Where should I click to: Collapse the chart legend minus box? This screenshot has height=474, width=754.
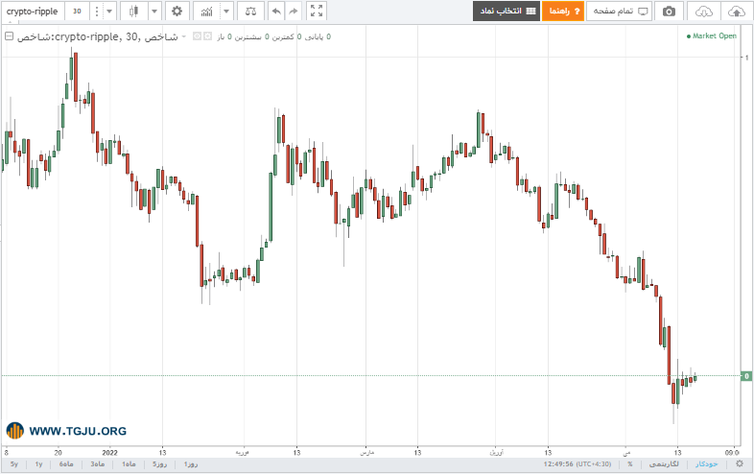(9, 36)
